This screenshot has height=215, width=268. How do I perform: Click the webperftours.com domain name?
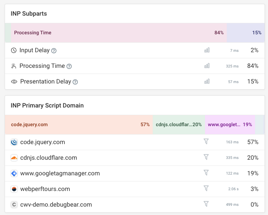(x=45, y=189)
